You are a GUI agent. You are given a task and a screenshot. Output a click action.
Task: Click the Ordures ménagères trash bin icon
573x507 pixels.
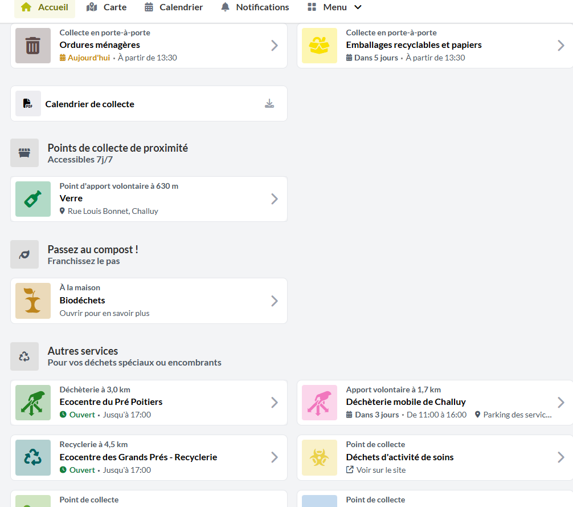[33, 46]
